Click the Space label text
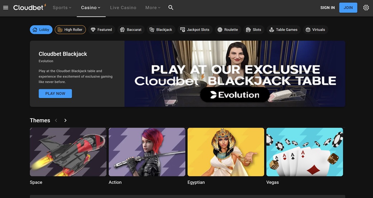Image resolution: width=373 pixels, height=198 pixels. (x=36, y=182)
